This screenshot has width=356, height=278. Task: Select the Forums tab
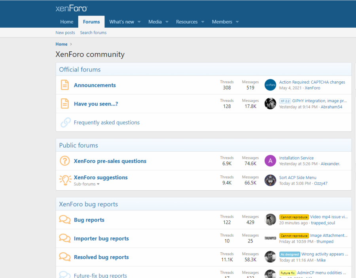click(91, 22)
